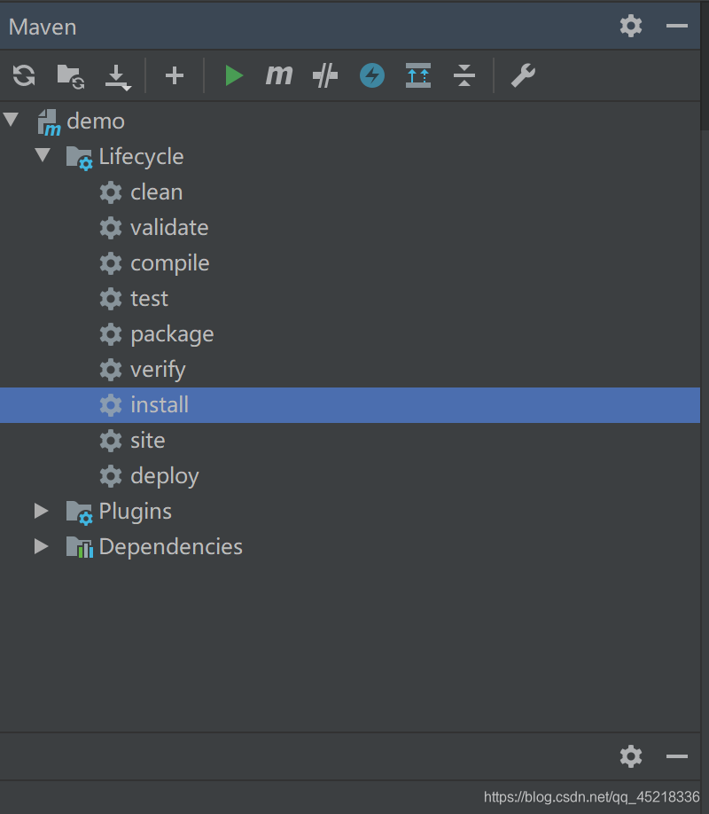Expand the Dependencies node

[x=41, y=546]
